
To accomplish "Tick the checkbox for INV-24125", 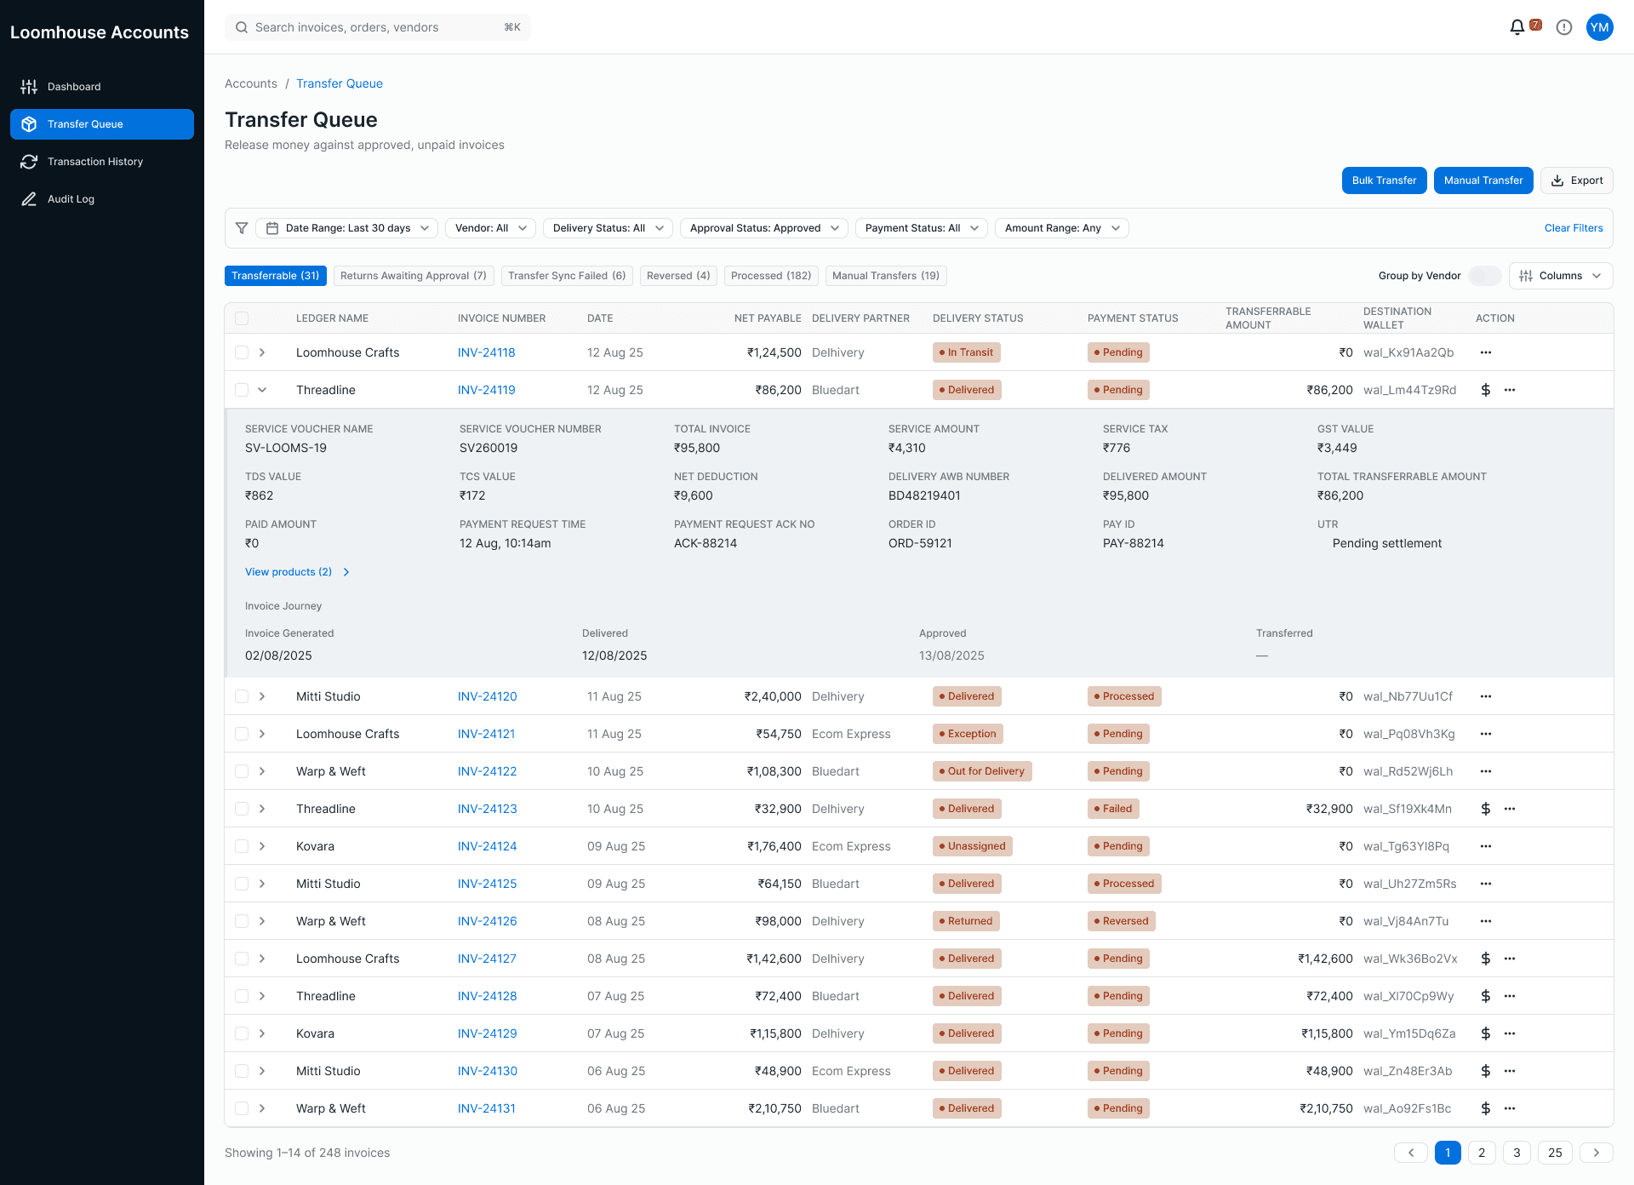I will [242, 884].
